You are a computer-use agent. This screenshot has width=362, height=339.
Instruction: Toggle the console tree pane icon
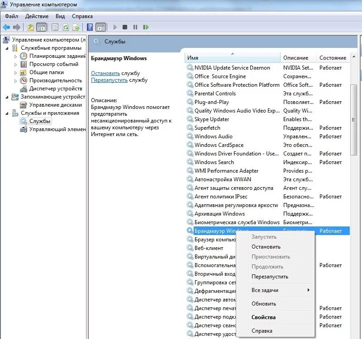point(42,27)
